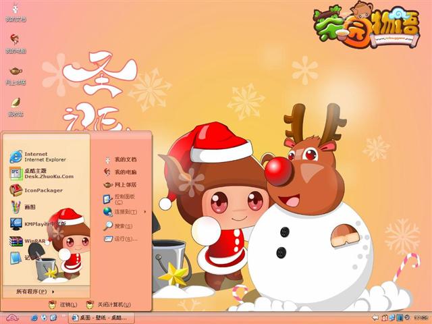Click the cloud-shaped start button
432x324 pixels.
pos(12,318)
